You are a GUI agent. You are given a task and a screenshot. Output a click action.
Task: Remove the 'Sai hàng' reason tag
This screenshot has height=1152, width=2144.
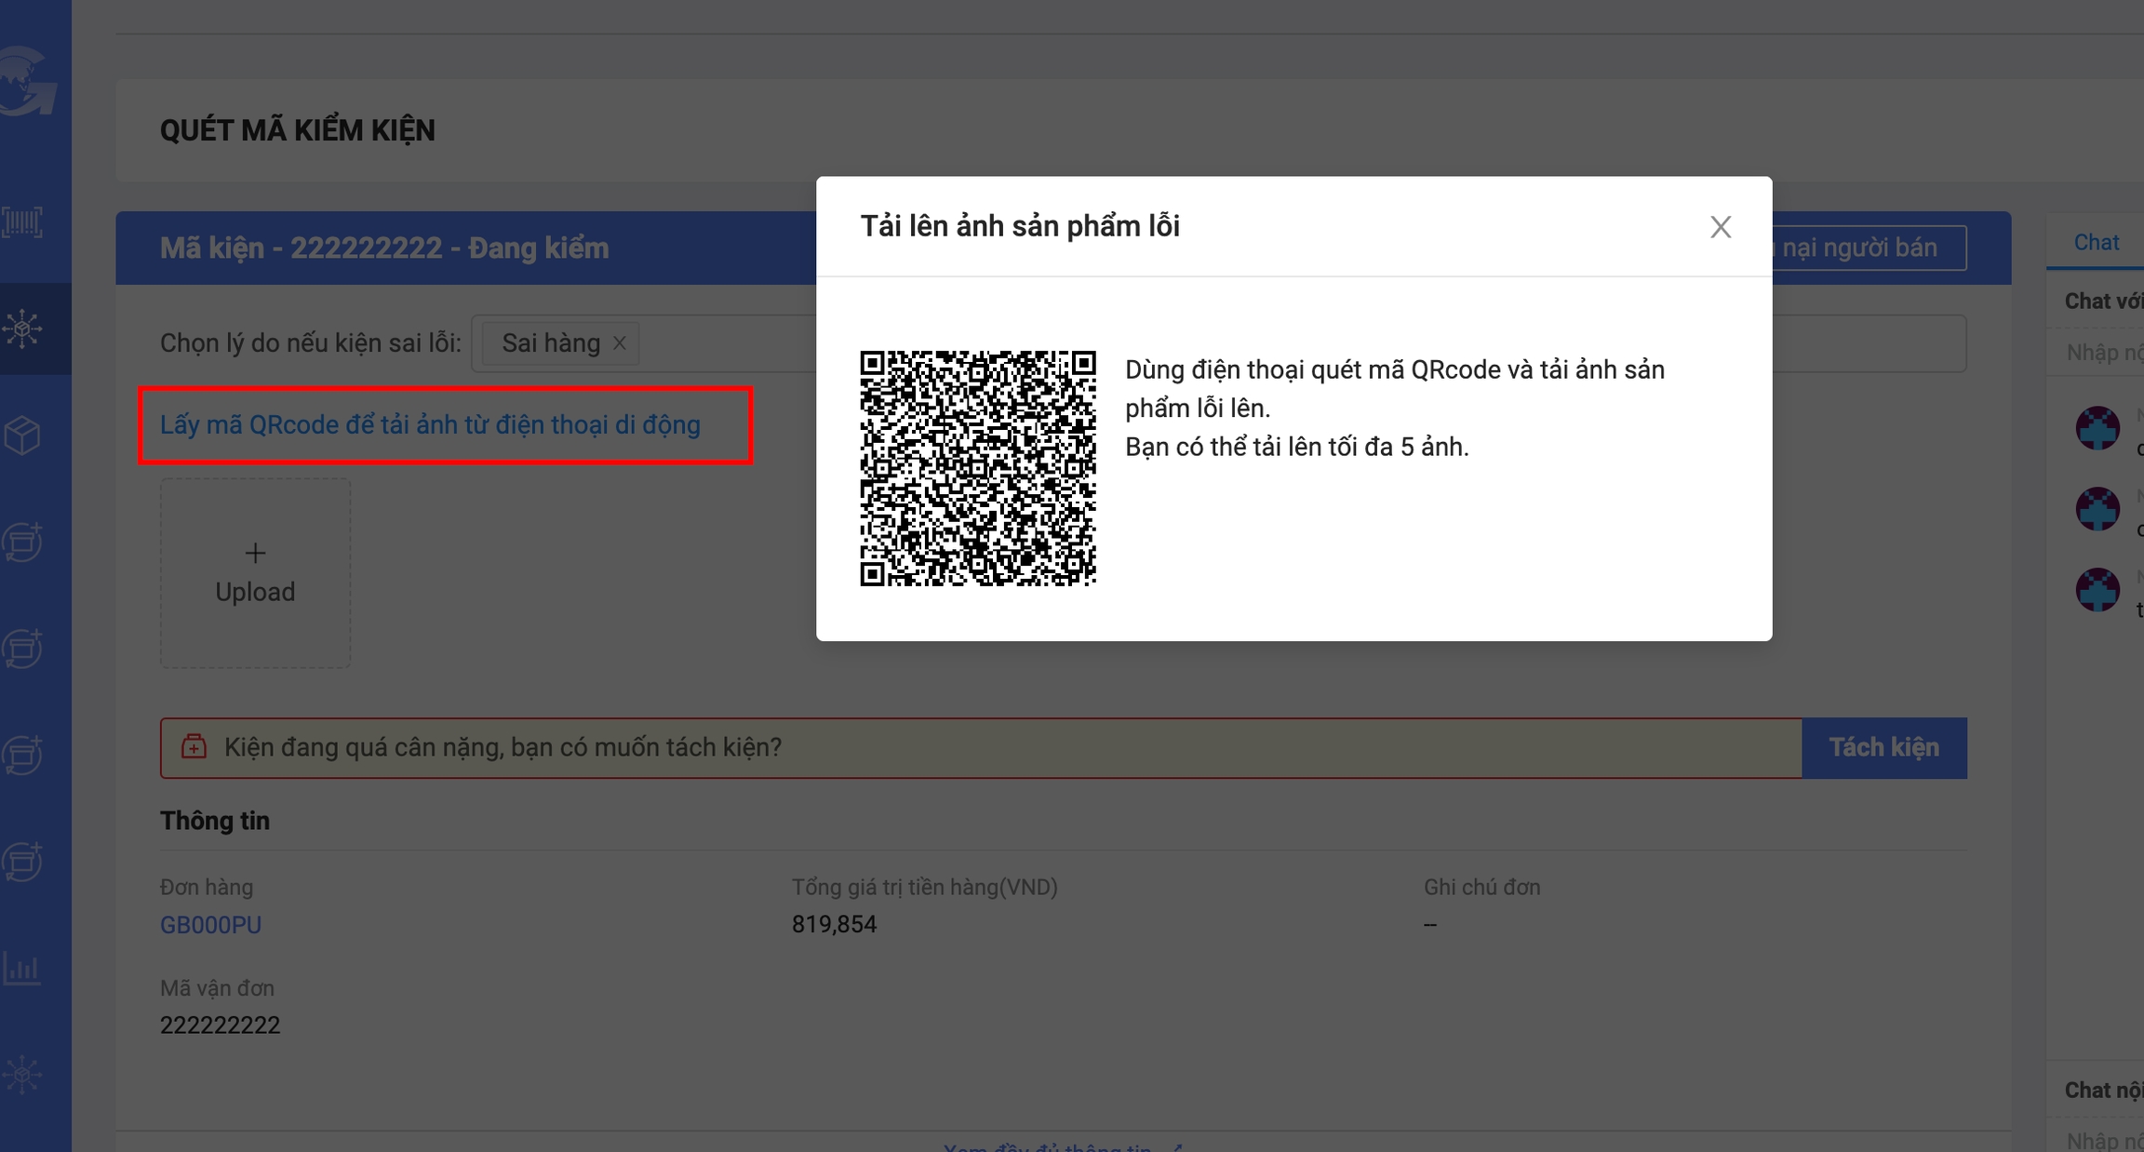coord(620,343)
